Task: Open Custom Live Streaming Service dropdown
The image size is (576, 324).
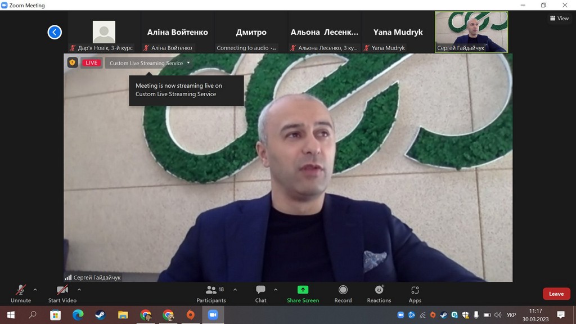Action: click(150, 63)
